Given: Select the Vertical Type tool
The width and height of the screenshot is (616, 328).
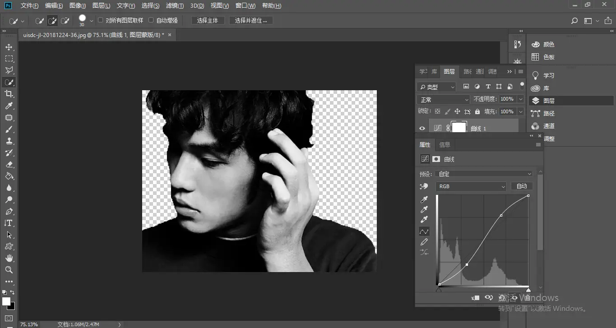Looking at the screenshot, I should pyautogui.click(x=9, y=223).
